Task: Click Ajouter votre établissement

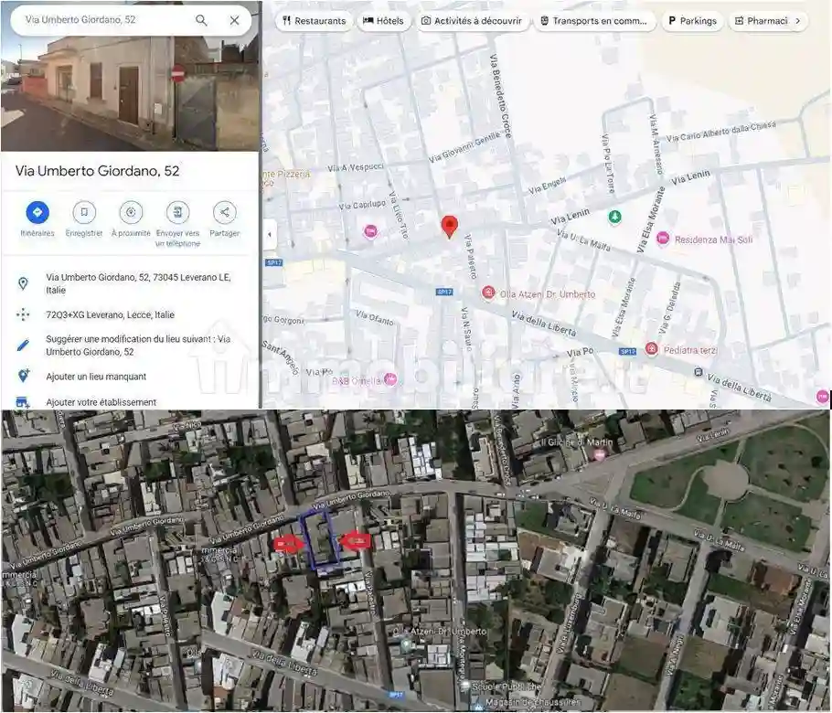Action: point(101,402)
